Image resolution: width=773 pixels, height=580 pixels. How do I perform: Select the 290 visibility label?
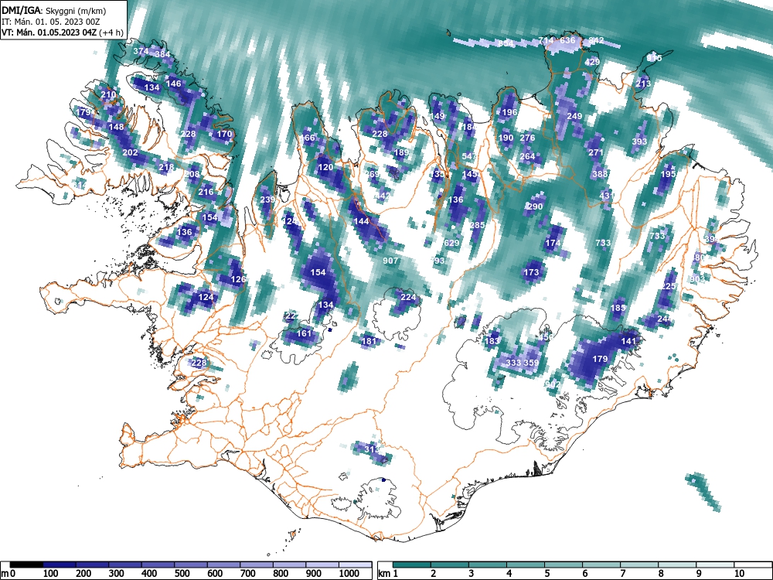pyautogui.click(x=535, y=206)
